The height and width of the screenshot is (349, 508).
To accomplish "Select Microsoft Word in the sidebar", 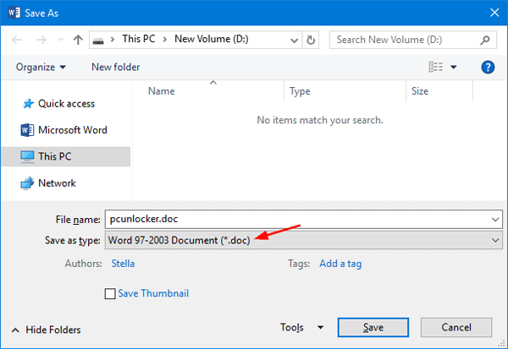I will pyautogui.click(x=72, y=130).
